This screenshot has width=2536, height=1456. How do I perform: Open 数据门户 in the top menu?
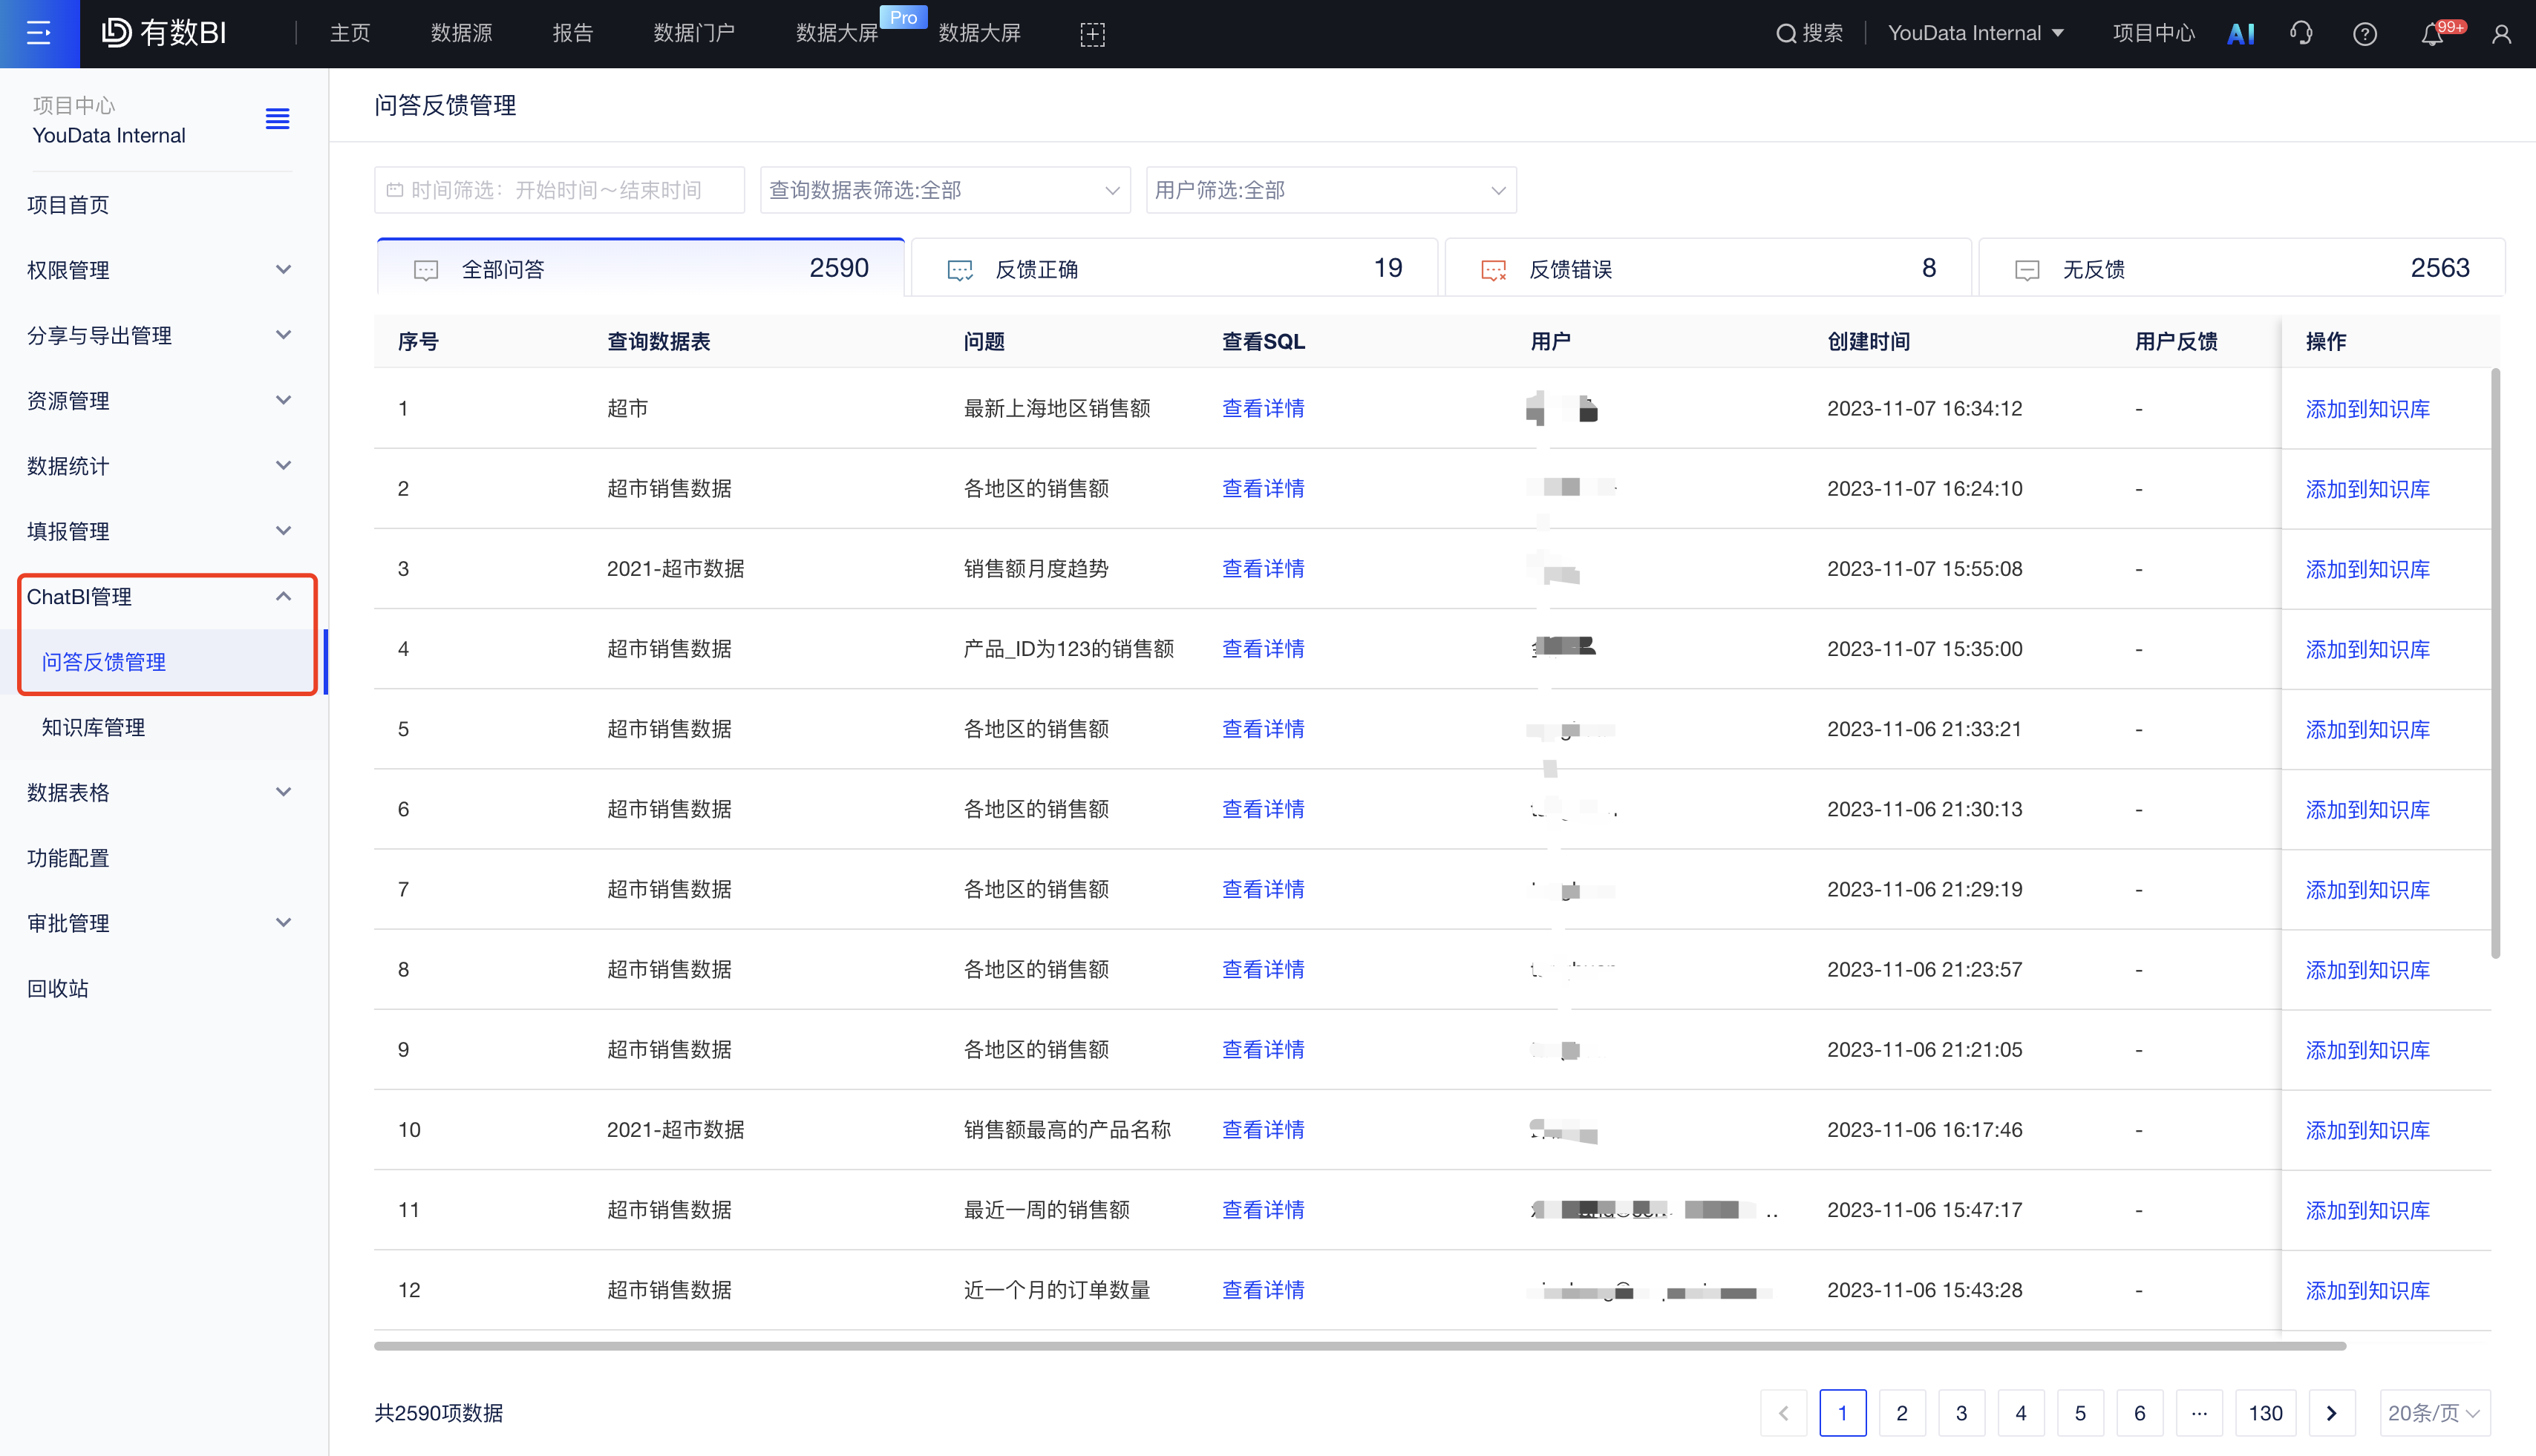tap(693, 33)
